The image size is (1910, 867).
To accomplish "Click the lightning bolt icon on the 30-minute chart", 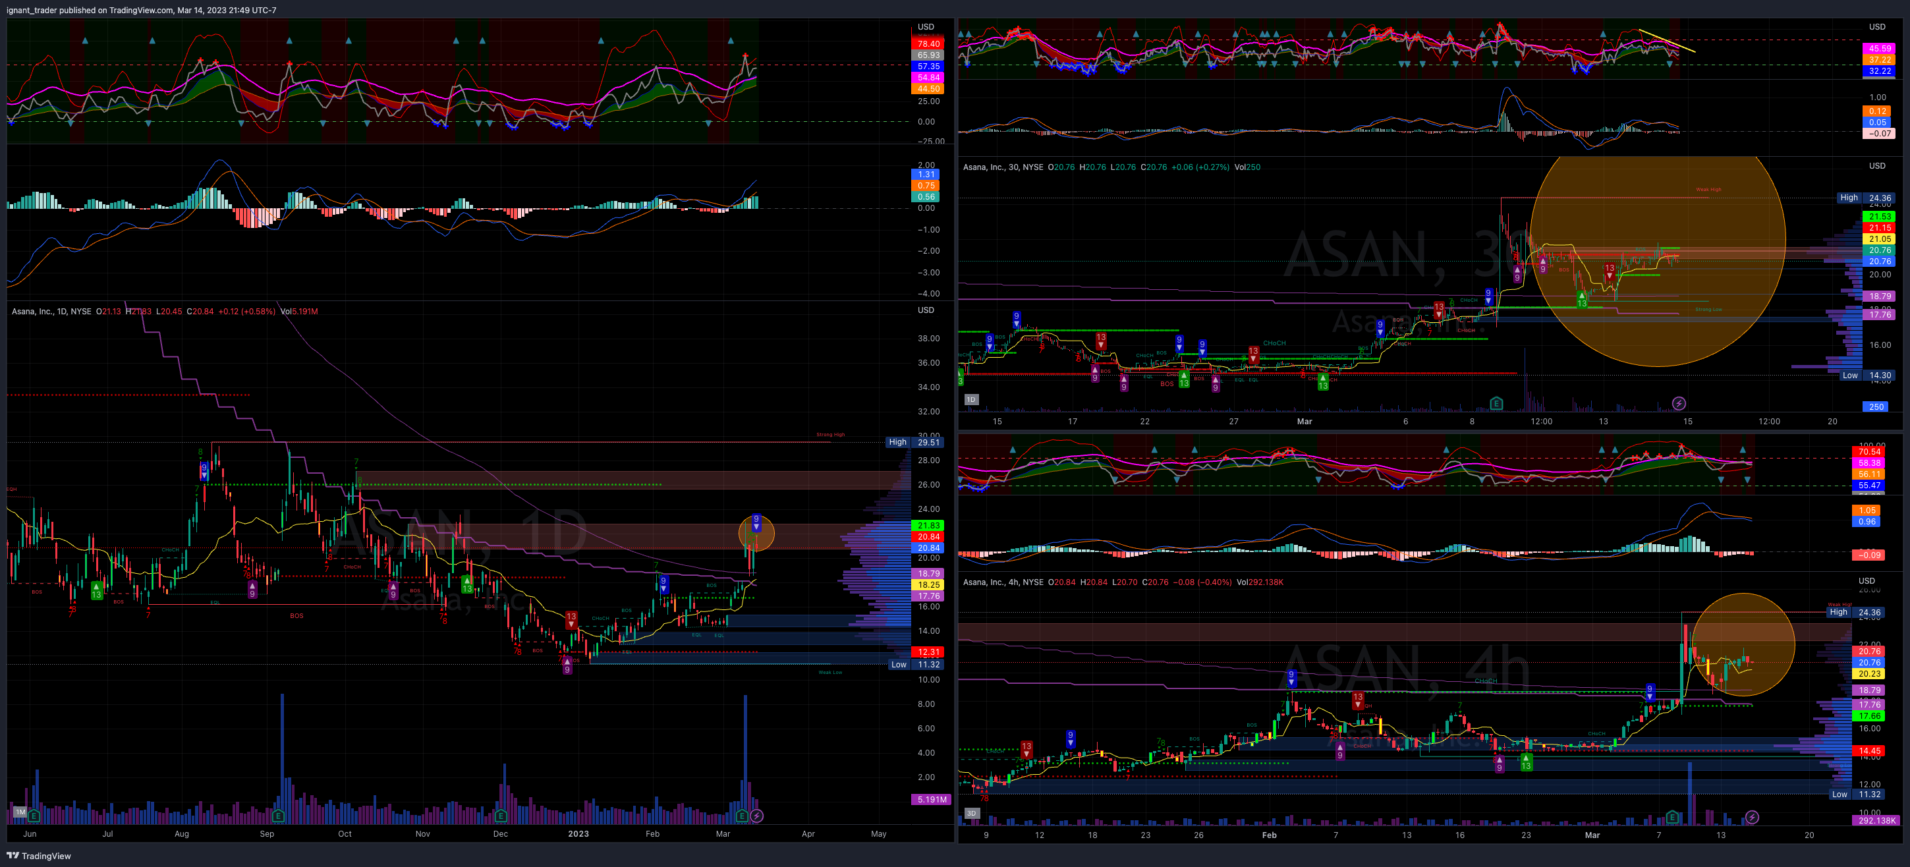I will coord(1679,403).
